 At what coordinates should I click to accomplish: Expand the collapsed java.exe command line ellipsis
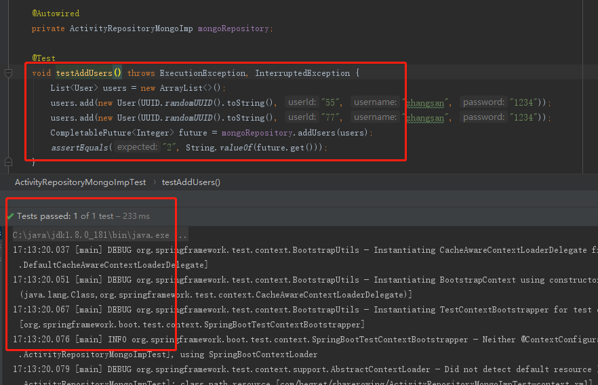tap(182, 235)
